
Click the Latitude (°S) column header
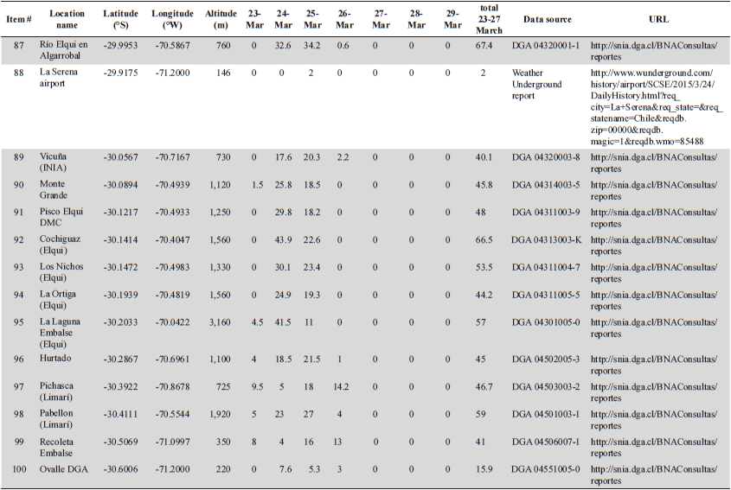coord(119,19)
